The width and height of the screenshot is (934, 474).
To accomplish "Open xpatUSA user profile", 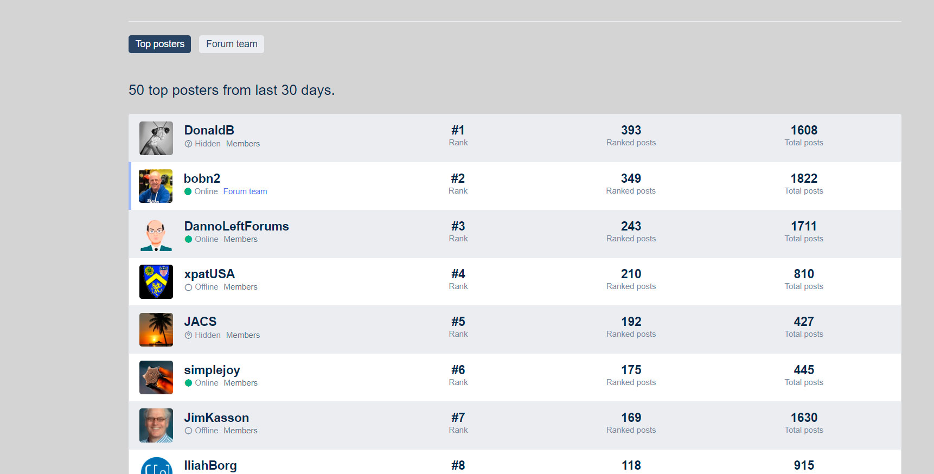I will pyautogui.click(x=209, y=274).
